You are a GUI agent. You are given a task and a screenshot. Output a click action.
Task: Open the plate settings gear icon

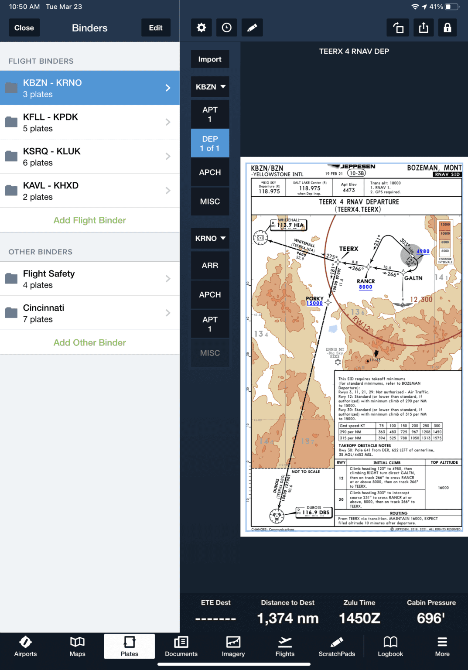(201, 27)
